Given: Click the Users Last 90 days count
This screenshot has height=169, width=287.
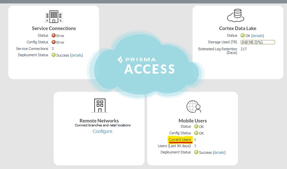Looking at the screenshot, I should 195,146.
